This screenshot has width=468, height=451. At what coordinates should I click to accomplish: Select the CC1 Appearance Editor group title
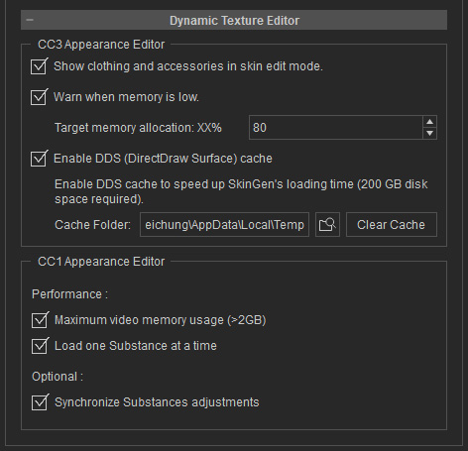tap(101, 262)
